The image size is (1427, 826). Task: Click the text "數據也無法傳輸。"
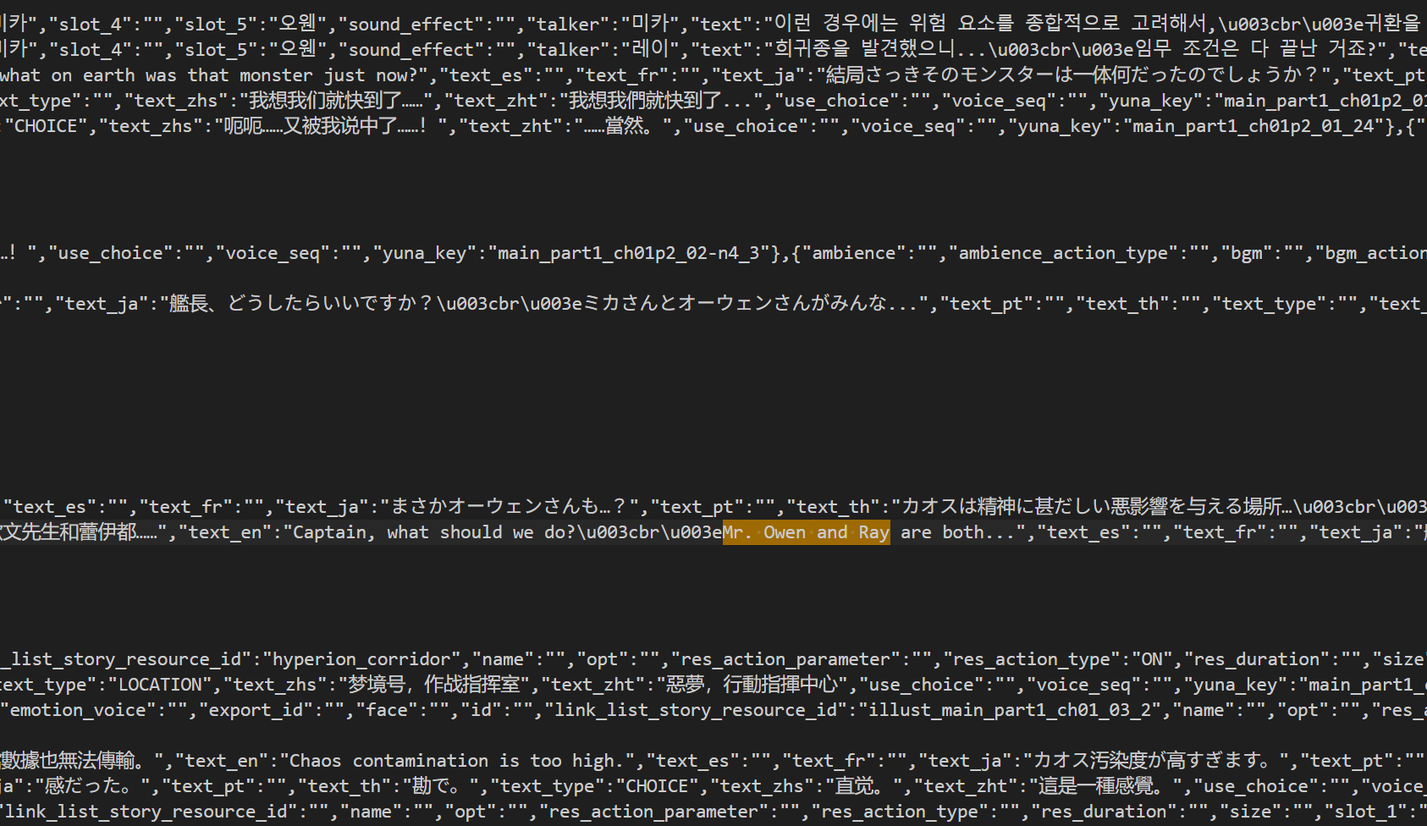click(x=75, y=761)
